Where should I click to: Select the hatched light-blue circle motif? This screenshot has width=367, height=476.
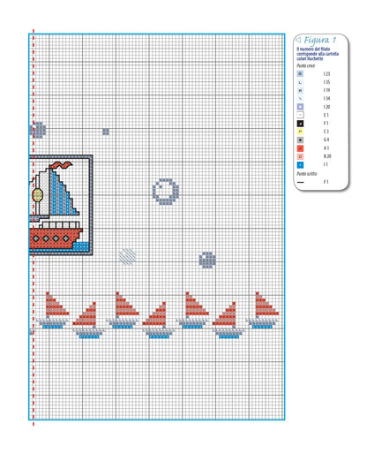pos(127,257)
